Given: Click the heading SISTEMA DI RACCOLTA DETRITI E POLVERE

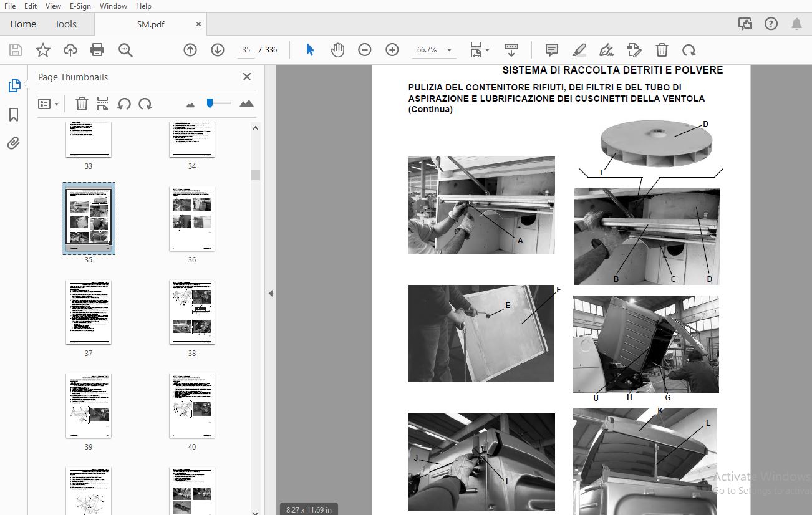Looking at the screenshot, I should coord(612,70).
